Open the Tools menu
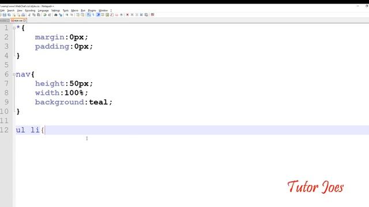 click(x=65, y=10)
